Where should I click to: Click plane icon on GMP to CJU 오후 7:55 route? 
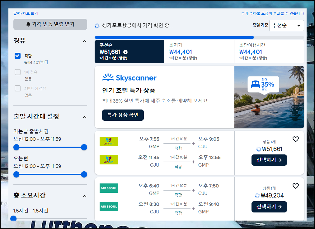(193, 144)
